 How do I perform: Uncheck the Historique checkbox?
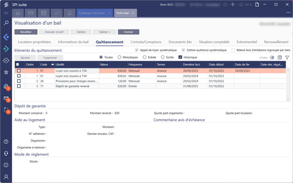tap(180, 57)
